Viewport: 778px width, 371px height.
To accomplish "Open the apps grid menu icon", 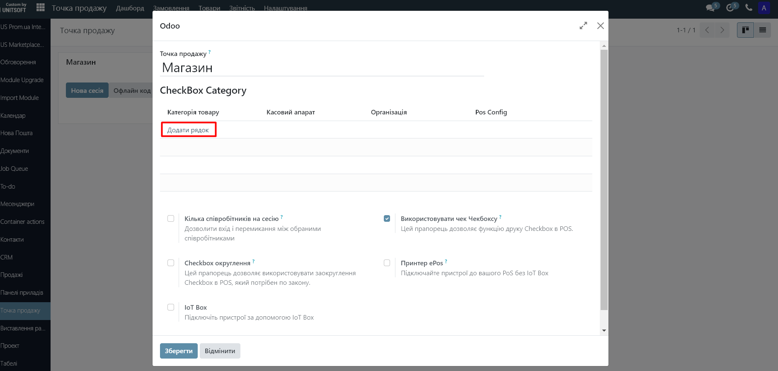I will pyautogui.click(x=40, y=7).
